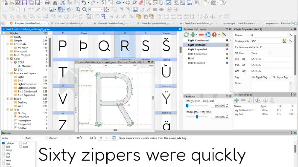
Task: Select the Light Condensed master
Action: click(198, 40)
